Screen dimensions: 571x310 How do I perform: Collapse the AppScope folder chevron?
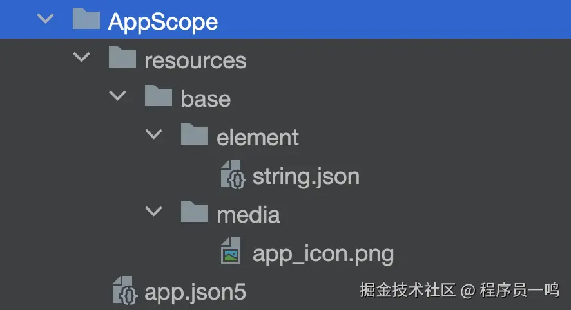(46, 19)
